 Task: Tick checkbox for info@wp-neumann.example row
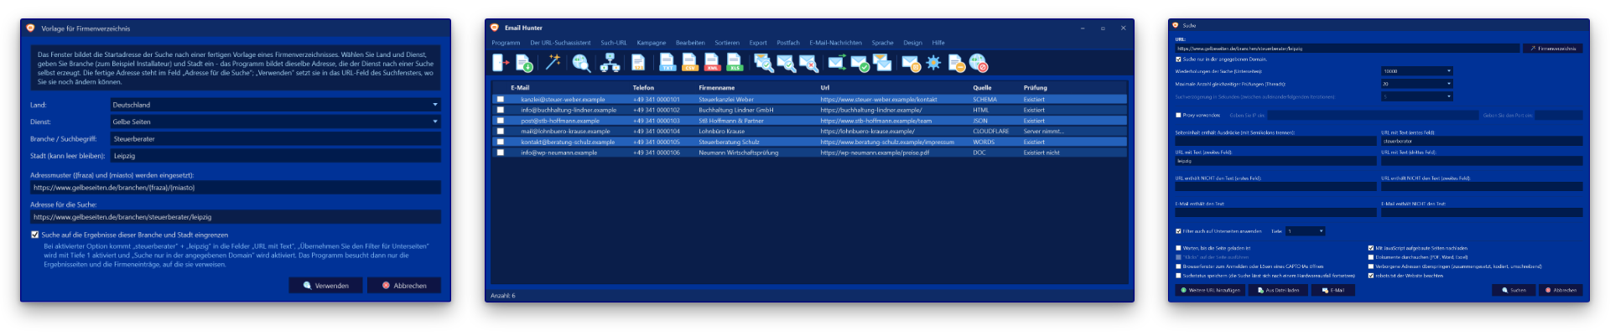tap(501, 152)
